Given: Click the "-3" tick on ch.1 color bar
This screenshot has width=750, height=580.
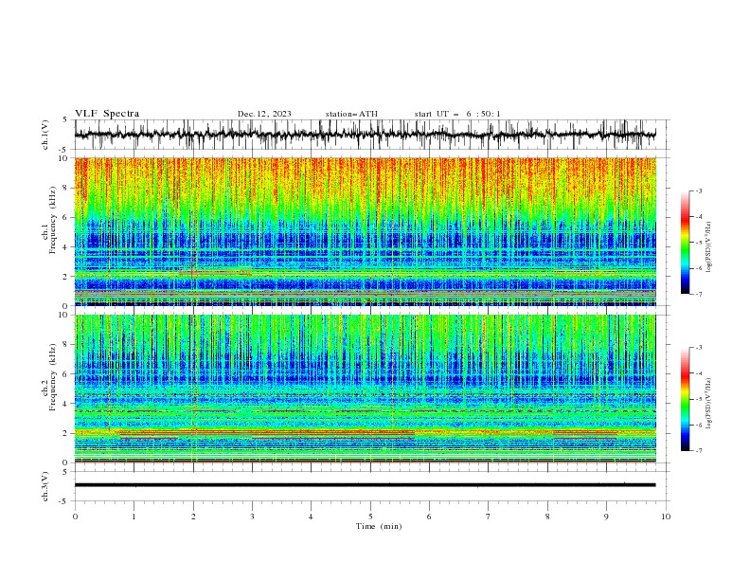Looking at the screenshot, I should coord(699,190).
